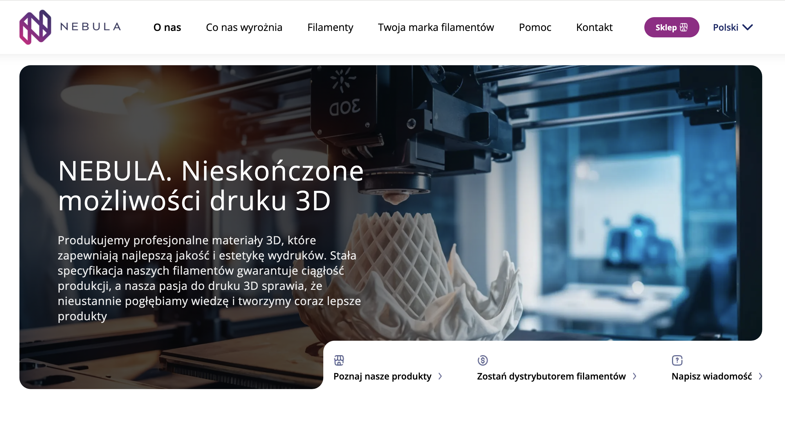Click the shop icon inside Sklep button
785x429 pixels.
tap(684, 27)
